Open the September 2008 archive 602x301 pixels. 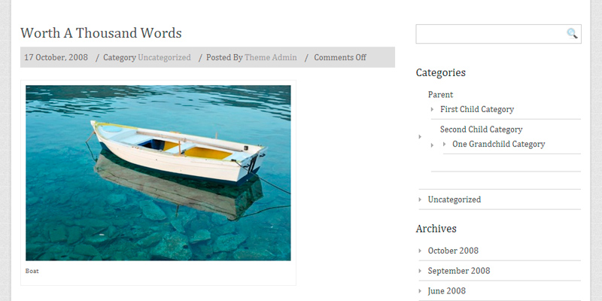[459, 271]
